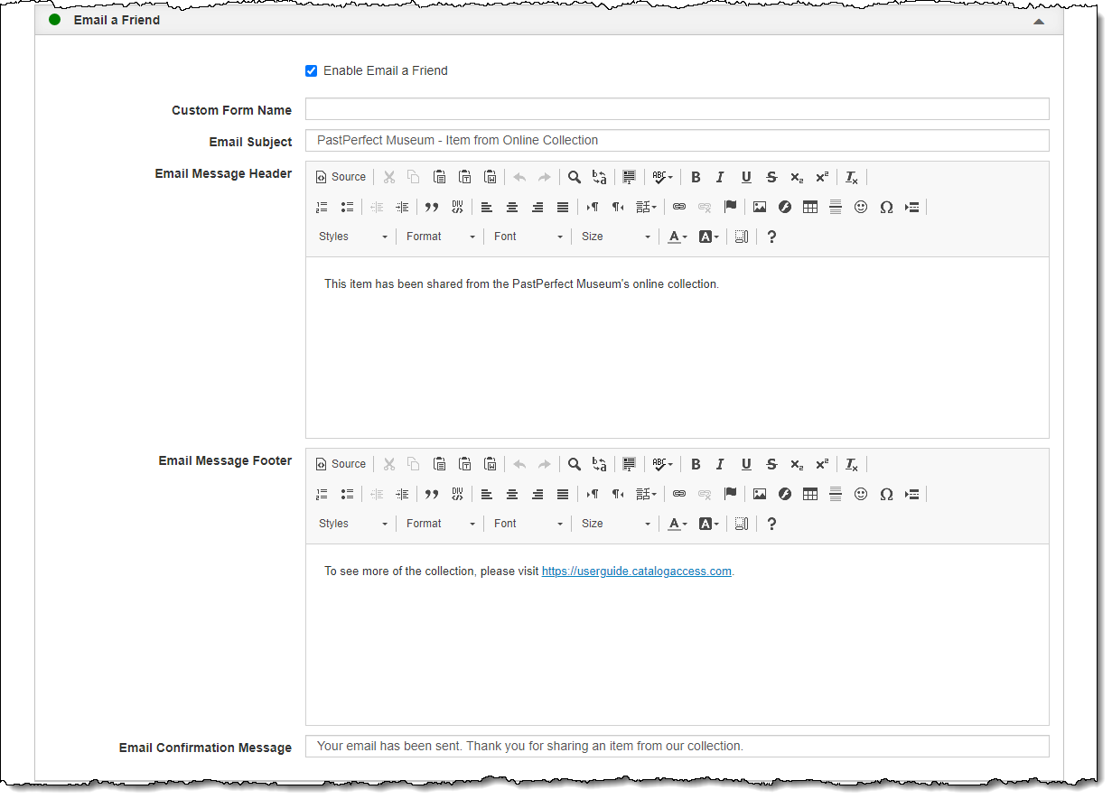This screenshot has height=799, width=1112.
Task: Toggle Source view in footer editor
Action: pyautogui.click(x=341, y=464)
